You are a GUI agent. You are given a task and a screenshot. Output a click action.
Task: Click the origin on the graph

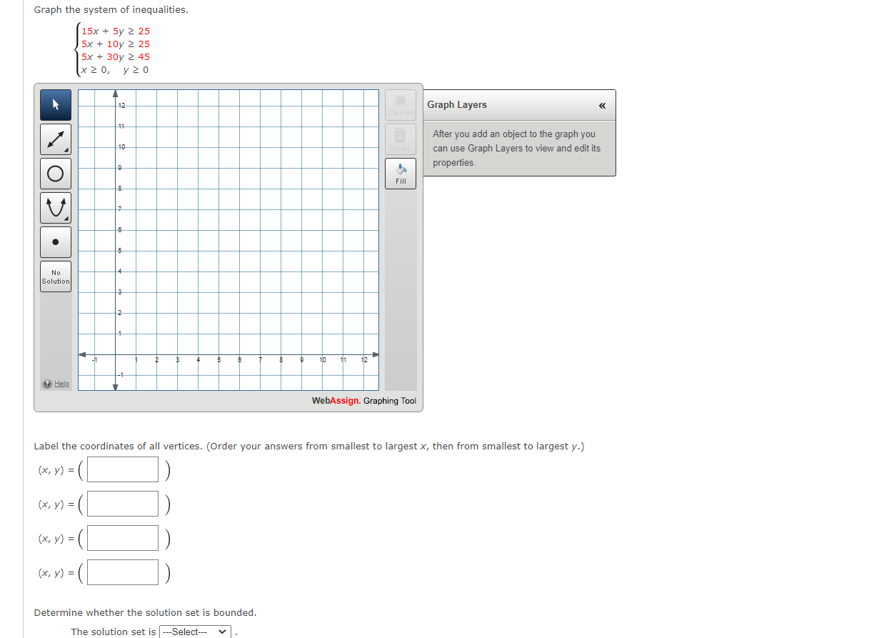click(116, 354)
